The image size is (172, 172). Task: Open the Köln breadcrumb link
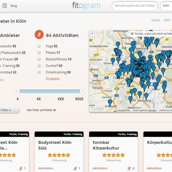[167, 20]
